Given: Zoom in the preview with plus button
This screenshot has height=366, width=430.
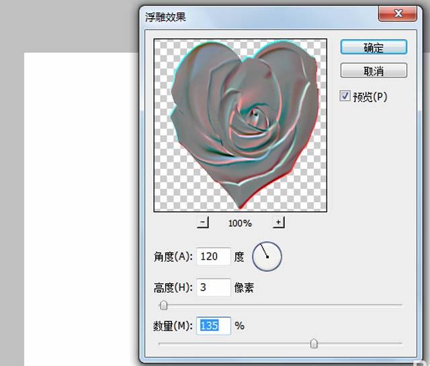Looking at the screenshot, I should [278, 222].
